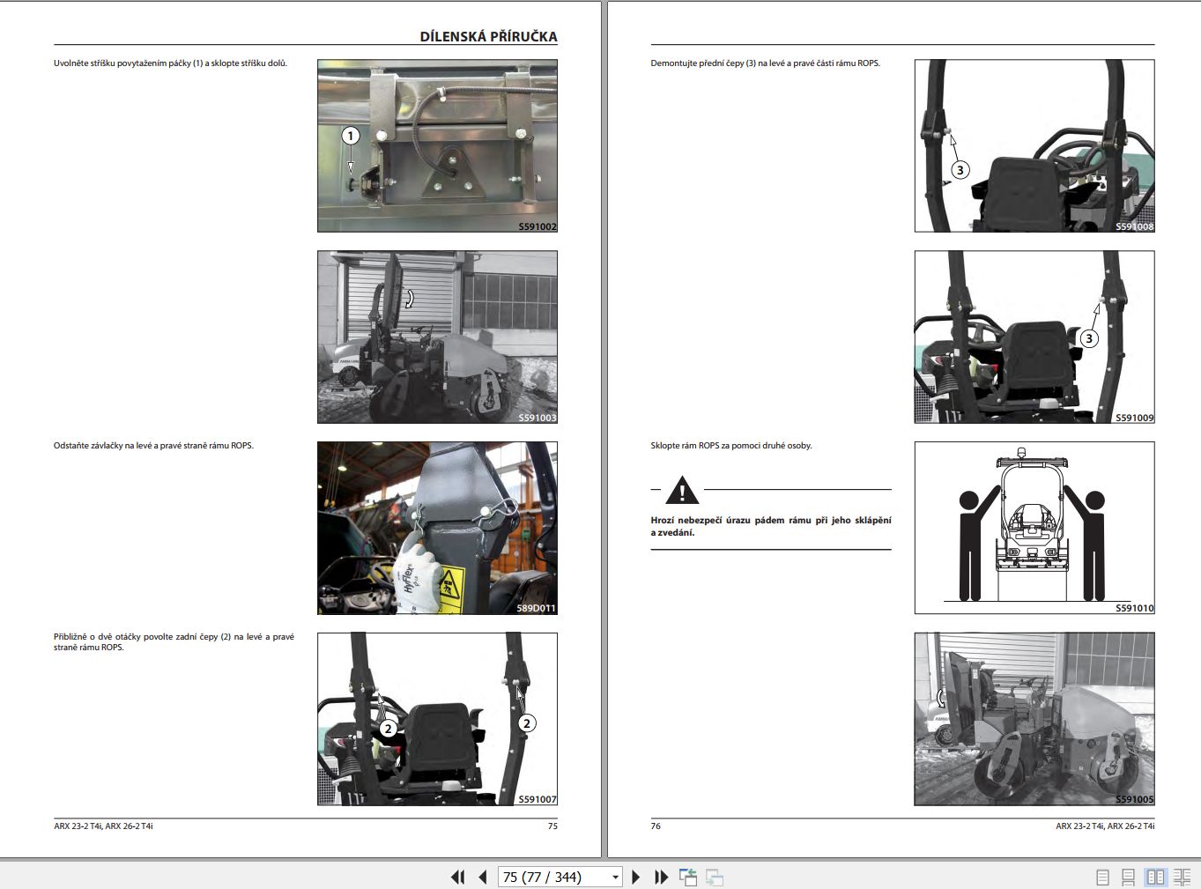The image size is (1201, 889).
Task: Click the warning triangle symbol on page 76
Action: (683, 492)
